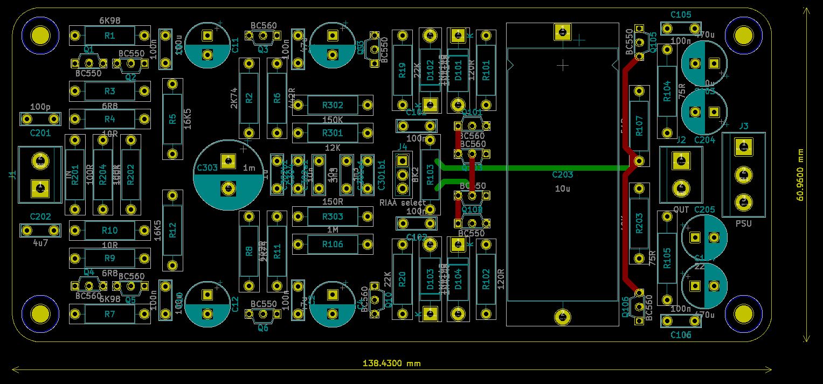Select resistor R19 footprint

(402, 71)
